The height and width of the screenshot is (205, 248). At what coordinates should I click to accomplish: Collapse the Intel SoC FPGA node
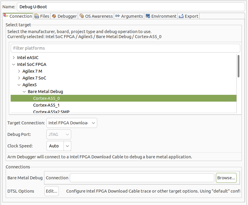(x=14, y=64)
